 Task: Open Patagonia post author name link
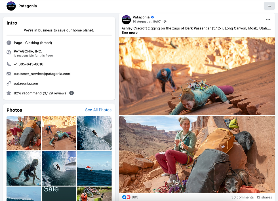click(141, 17)
